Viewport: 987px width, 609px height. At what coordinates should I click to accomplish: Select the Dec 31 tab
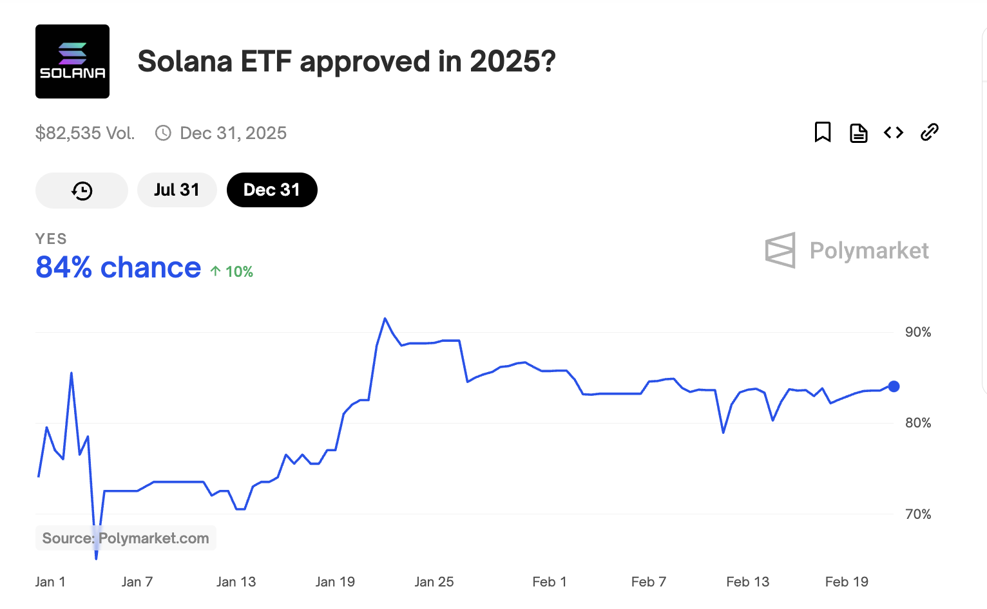point(272,190)
